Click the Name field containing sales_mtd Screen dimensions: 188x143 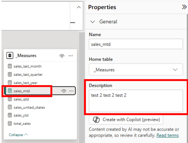[x=136, y=44]
